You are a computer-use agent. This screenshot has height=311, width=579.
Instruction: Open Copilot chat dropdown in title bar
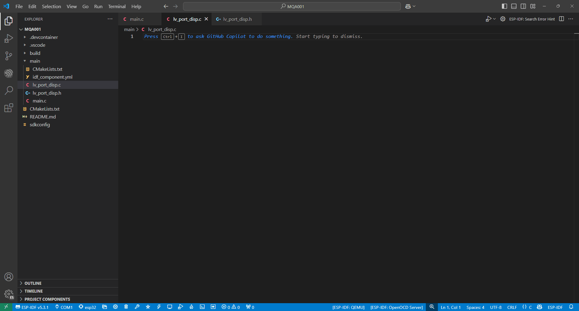click(414, 6)
